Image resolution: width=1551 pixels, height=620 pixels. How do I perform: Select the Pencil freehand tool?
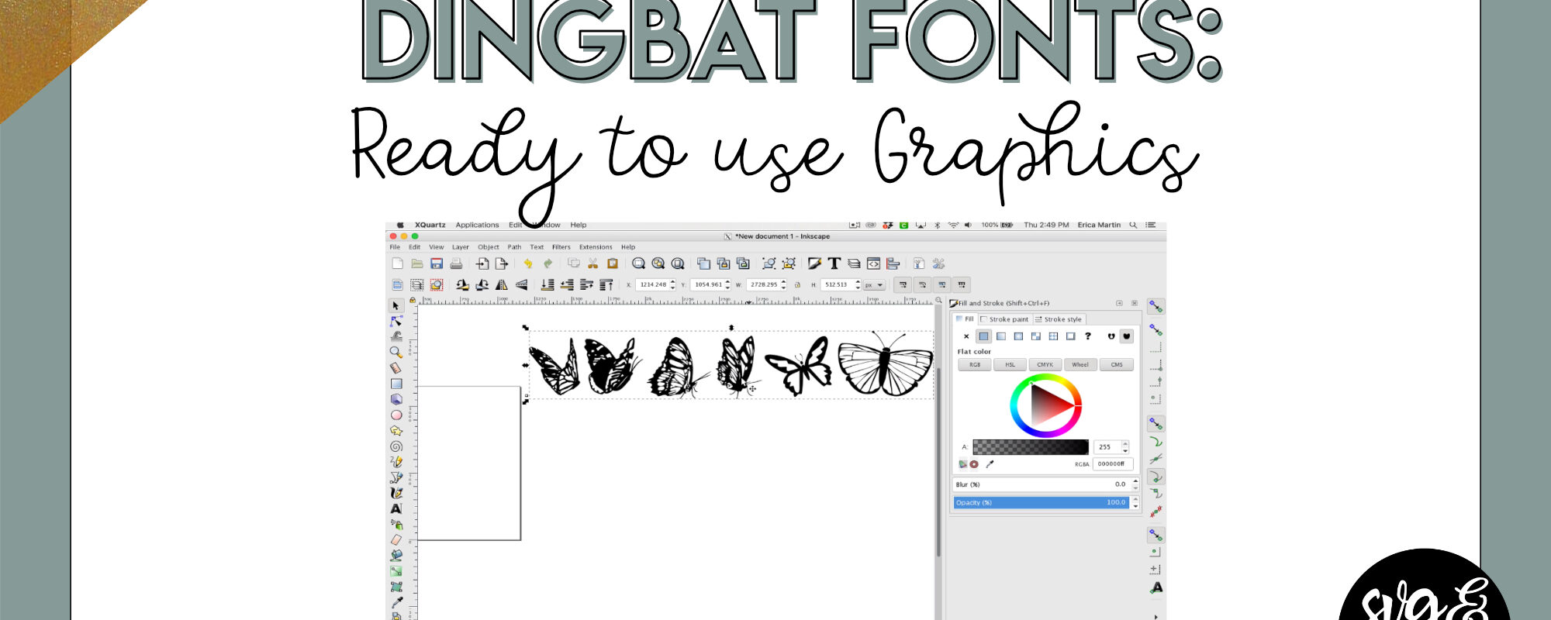(396, 462)
